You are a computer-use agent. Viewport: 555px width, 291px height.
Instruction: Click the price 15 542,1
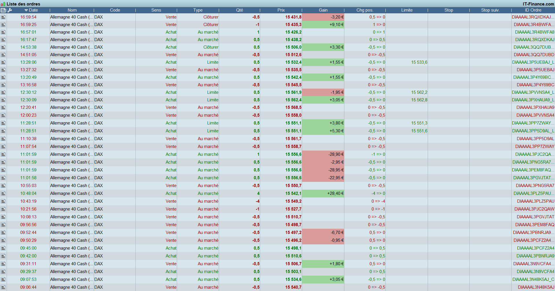point(293,193)
